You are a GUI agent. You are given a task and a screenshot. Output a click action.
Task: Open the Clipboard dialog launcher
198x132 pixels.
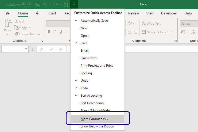(x=42, y=41)
